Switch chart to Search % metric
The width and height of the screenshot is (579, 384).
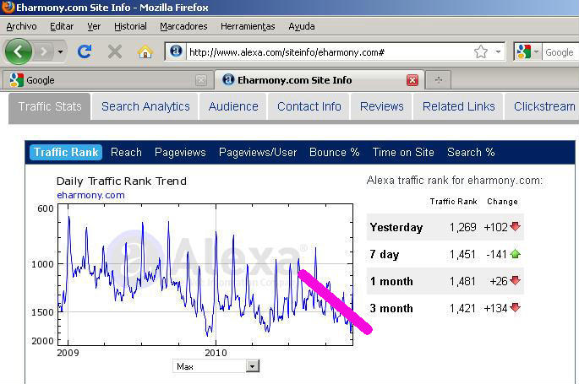[471, 152]
